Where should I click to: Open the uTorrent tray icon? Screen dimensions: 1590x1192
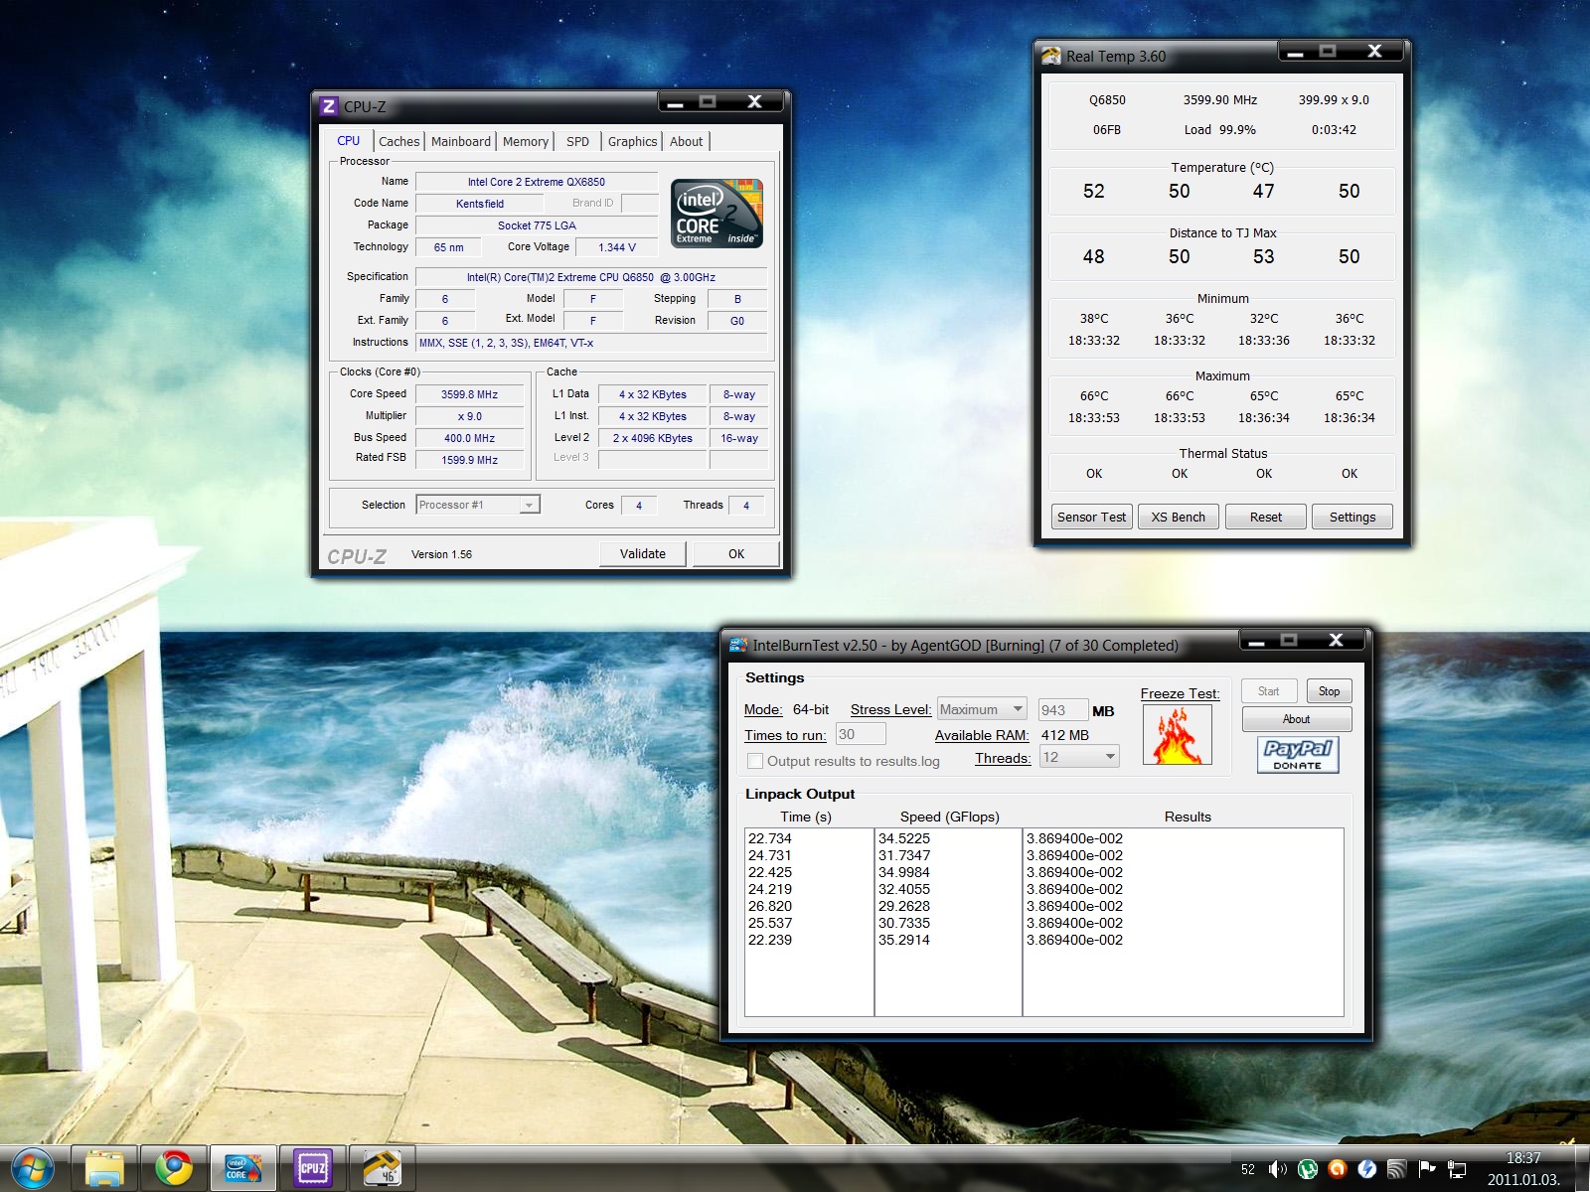[x=1308, y=1170]
